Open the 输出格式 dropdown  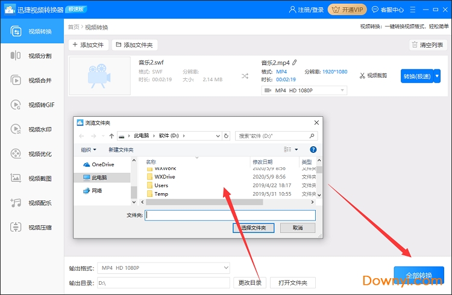pos(163,268)
